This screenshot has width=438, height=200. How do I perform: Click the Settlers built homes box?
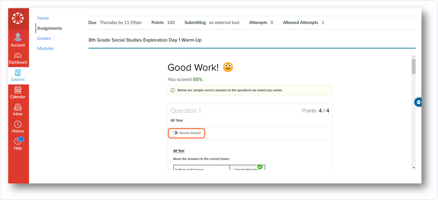[201, 168]
